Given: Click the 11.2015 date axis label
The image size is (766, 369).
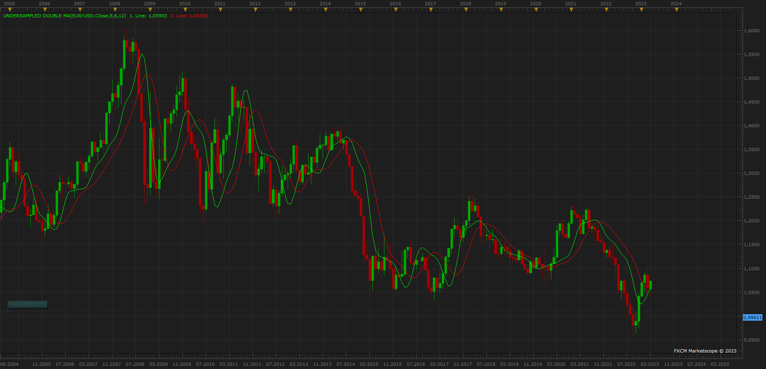Looking at the screenshot, I should pos(392,364).
